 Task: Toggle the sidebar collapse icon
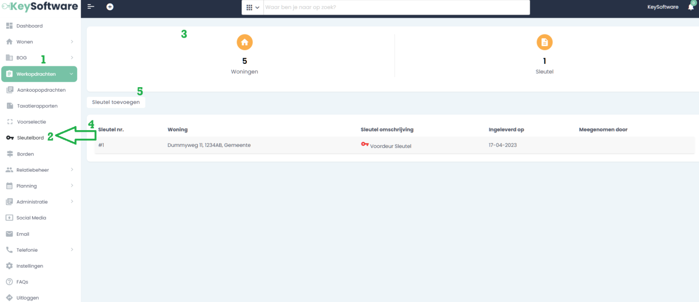[x=91, y=7]
